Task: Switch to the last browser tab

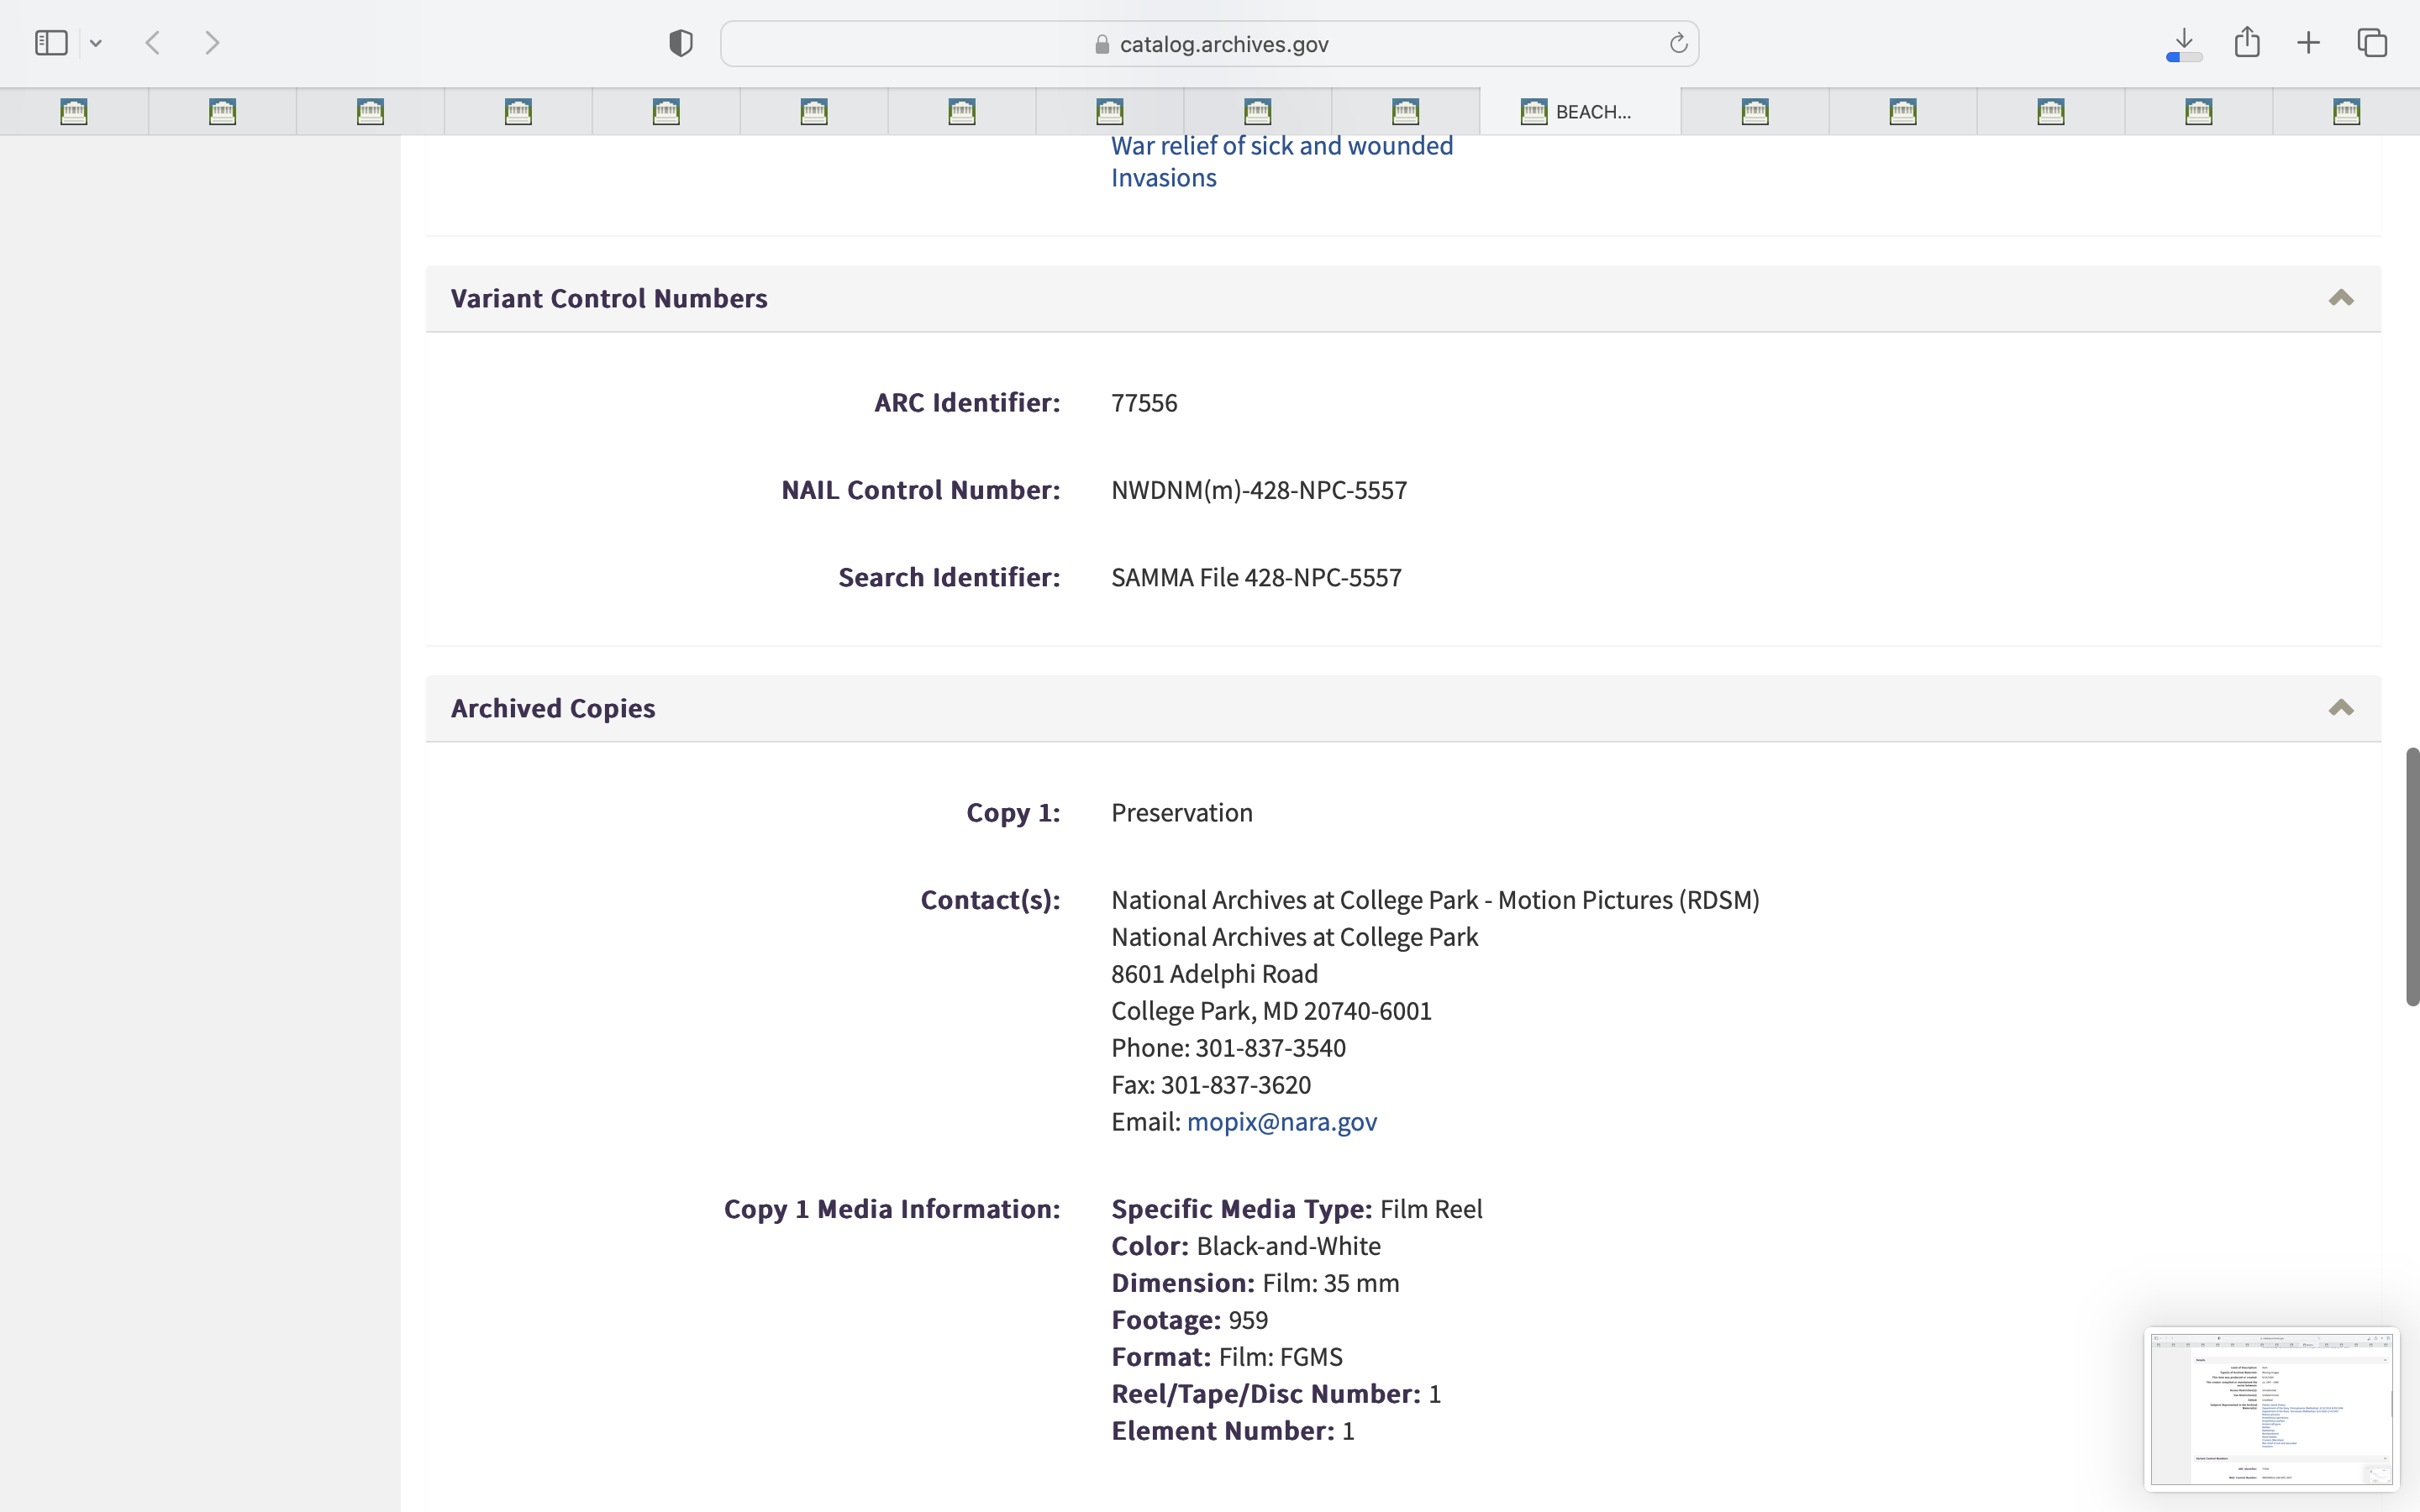Action: pyautogui.click(x=2346, y=112)
